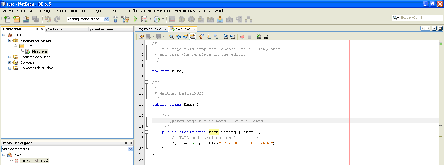Collapse the tuto package node
Screen dimensions: 444x165
pos(16,46)
